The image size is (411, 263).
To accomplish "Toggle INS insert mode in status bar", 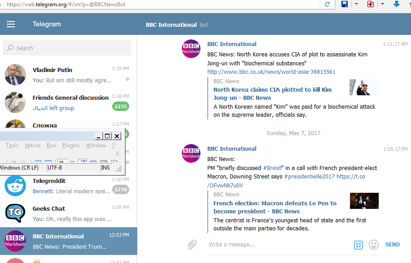I will click(x=106, y=168).
